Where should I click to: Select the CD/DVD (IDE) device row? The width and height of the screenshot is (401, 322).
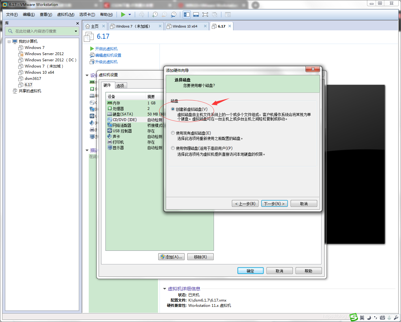coord(135,120)
